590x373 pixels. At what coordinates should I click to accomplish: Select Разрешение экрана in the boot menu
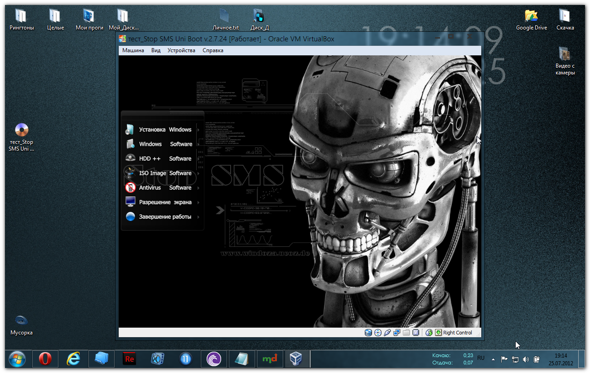click(165, 202)
